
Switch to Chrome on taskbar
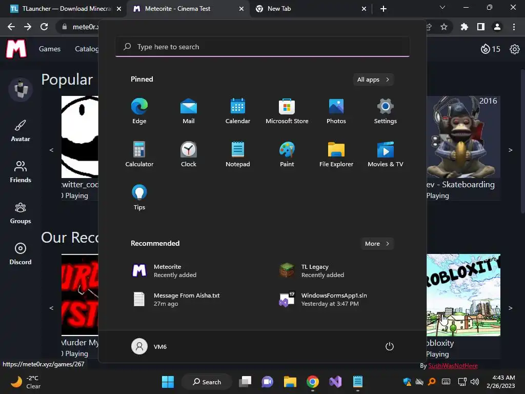[x=312, y=382]
